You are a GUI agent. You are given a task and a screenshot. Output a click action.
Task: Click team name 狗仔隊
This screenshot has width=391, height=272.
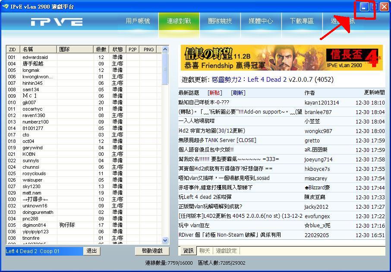point(67,225)
